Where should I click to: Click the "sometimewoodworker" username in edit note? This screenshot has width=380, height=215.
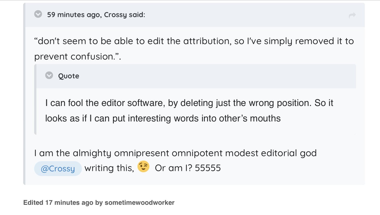[x=139, y=203]
